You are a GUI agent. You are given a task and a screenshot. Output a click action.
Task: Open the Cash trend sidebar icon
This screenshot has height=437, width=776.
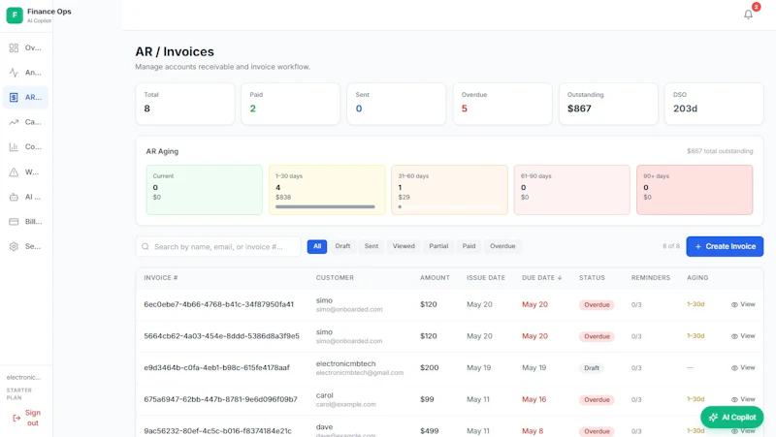(14, 122)
